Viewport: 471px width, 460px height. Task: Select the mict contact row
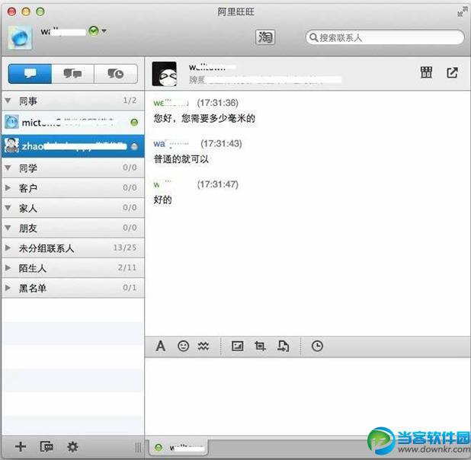pyautogui.click(x=72, y=123)
